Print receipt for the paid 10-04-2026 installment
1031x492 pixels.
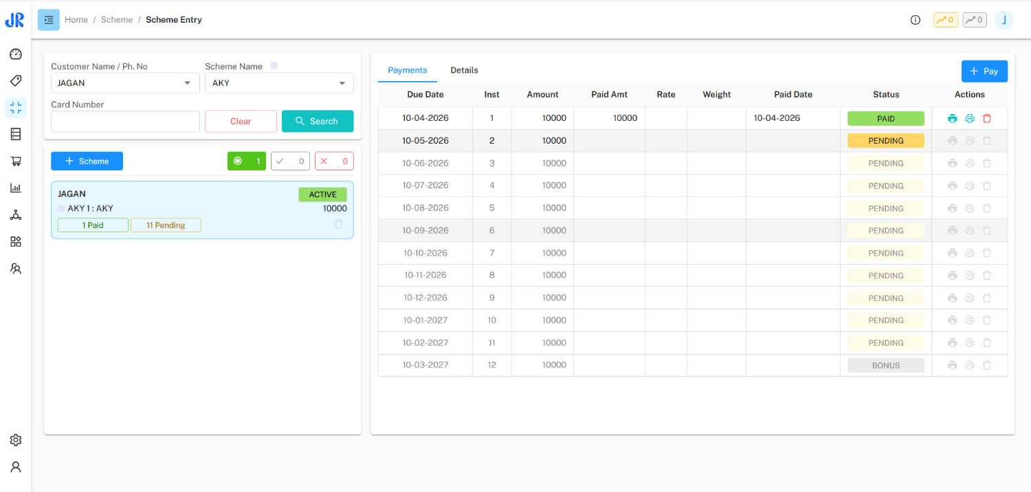click(952, 118)
